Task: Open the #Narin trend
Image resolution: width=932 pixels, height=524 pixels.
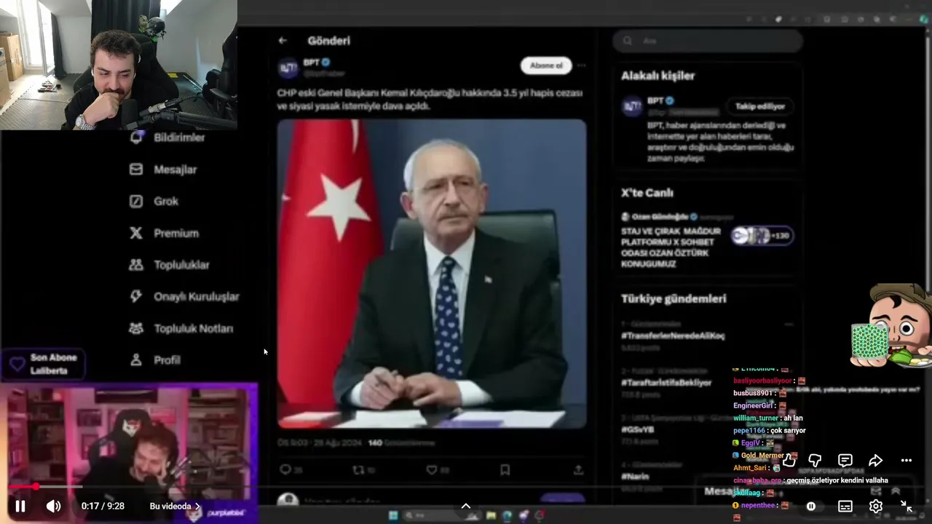Action: 635,477
